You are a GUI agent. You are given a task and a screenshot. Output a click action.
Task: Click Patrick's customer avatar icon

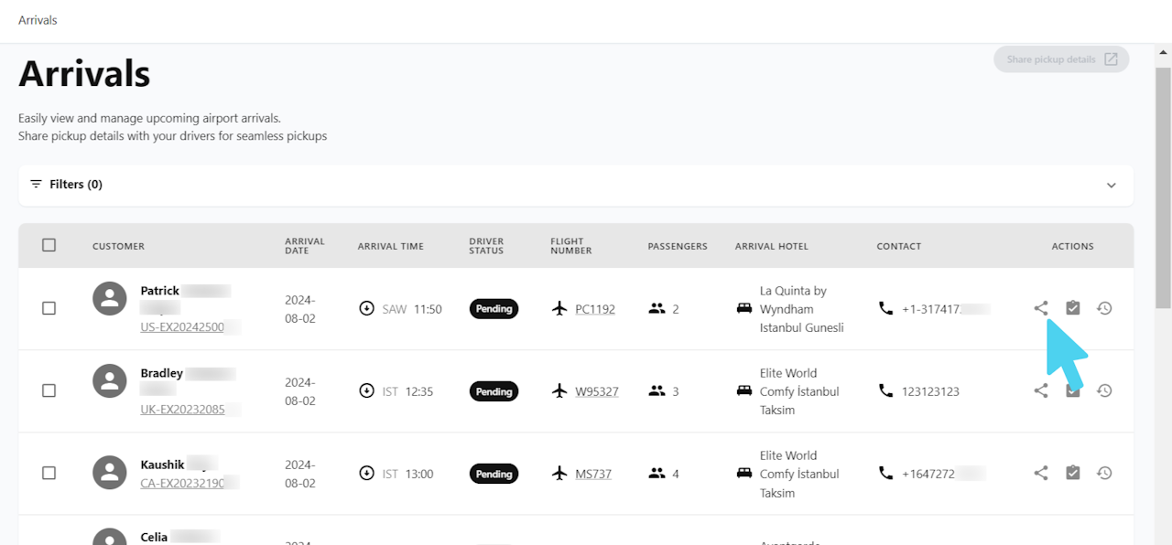(110, 298)
